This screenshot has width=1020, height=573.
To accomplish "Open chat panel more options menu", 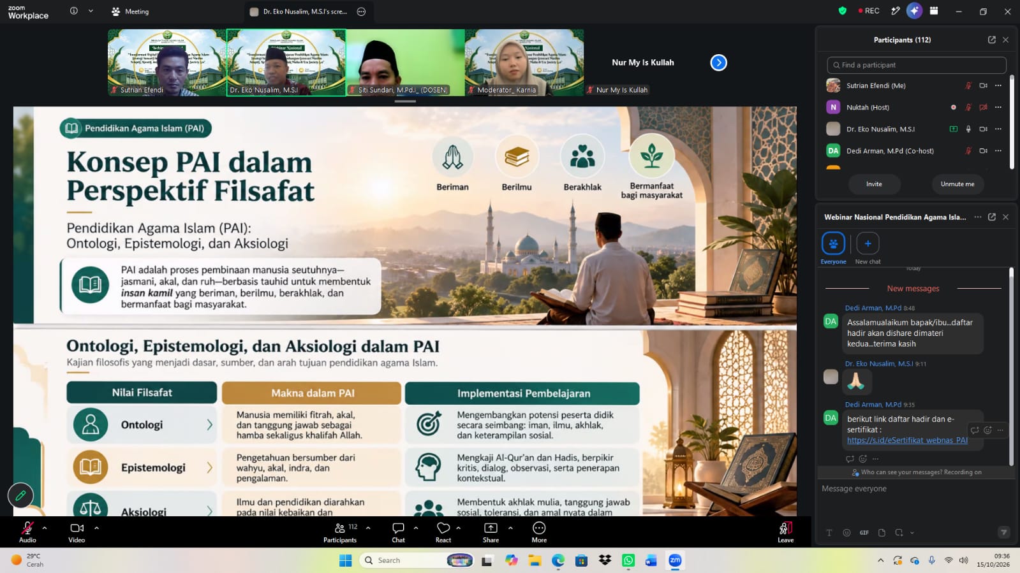I will click(x=978, y=217).
